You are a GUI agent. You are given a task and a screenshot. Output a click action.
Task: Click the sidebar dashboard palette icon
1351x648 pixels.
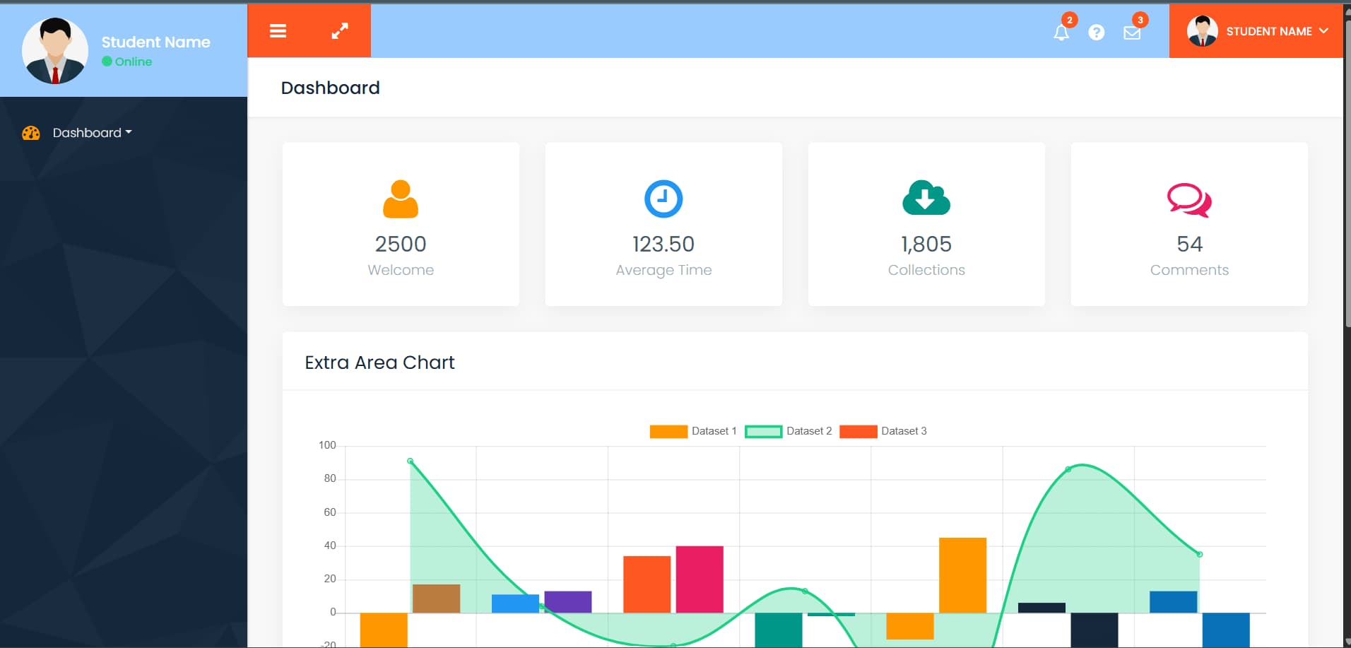click(x=31, y=133)
